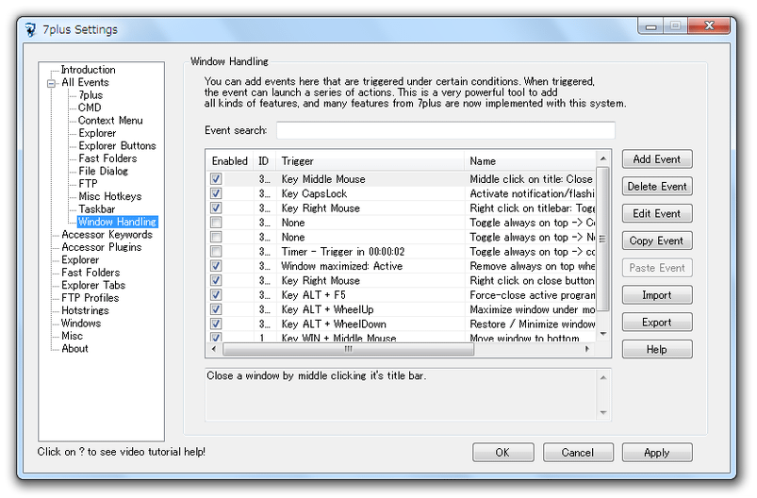The width and height of the screenshot is (757, 498).
Task: Sort events by the ID column header
Action: 264,161
